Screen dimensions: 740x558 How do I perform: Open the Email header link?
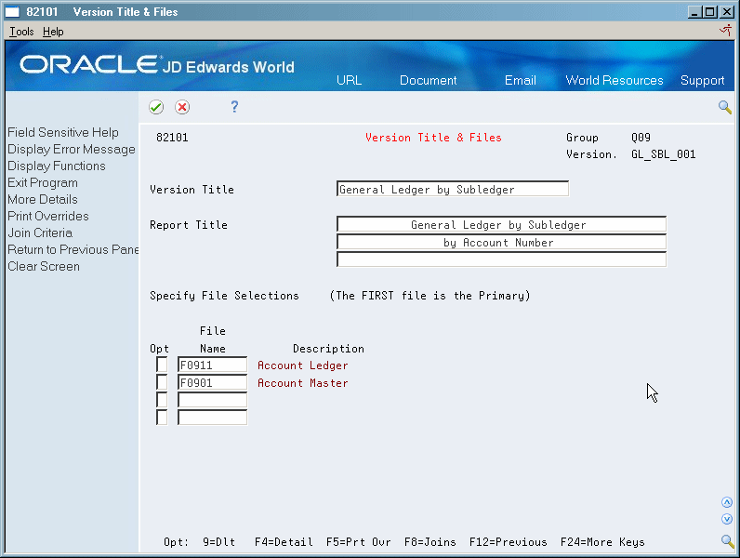click(x=520, y=80)
